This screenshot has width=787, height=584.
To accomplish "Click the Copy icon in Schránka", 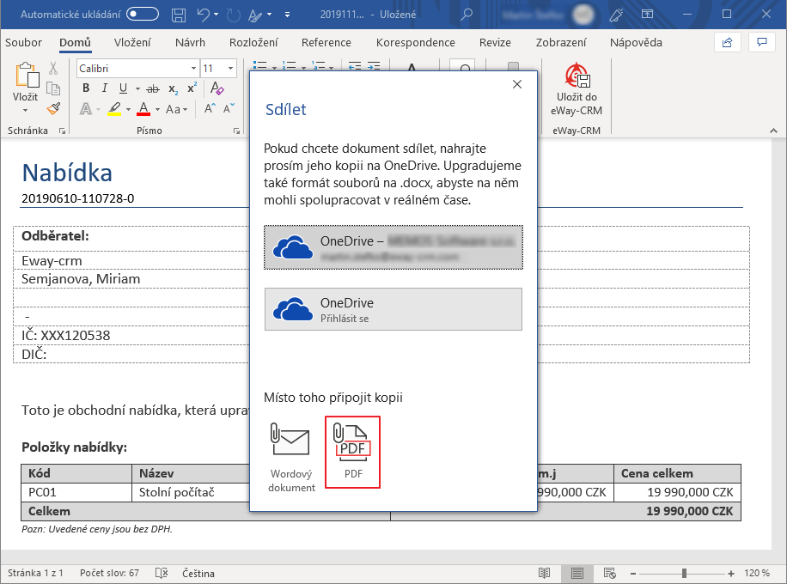I will pos(53,88).
